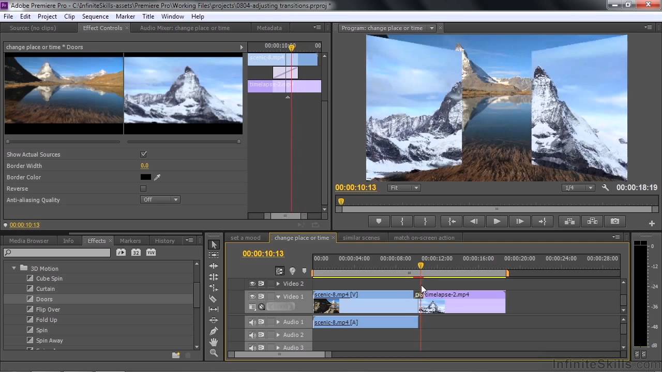
Task: Expand the Video 2 track
Action: (278, 284)
